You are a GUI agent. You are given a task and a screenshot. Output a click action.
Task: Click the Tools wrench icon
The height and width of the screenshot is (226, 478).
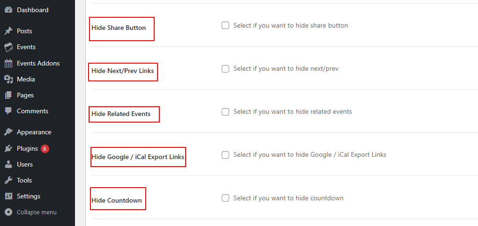pyautogui.click(x=8, y=180)
